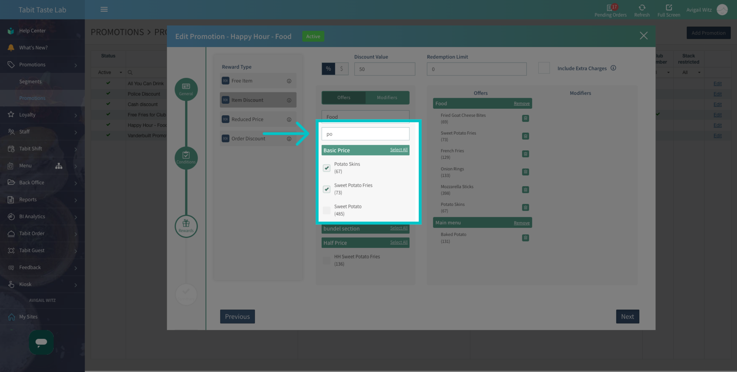Open the Food menu dropdown
This screenshot has width=737, height=372.
click(x=365, y=117)
